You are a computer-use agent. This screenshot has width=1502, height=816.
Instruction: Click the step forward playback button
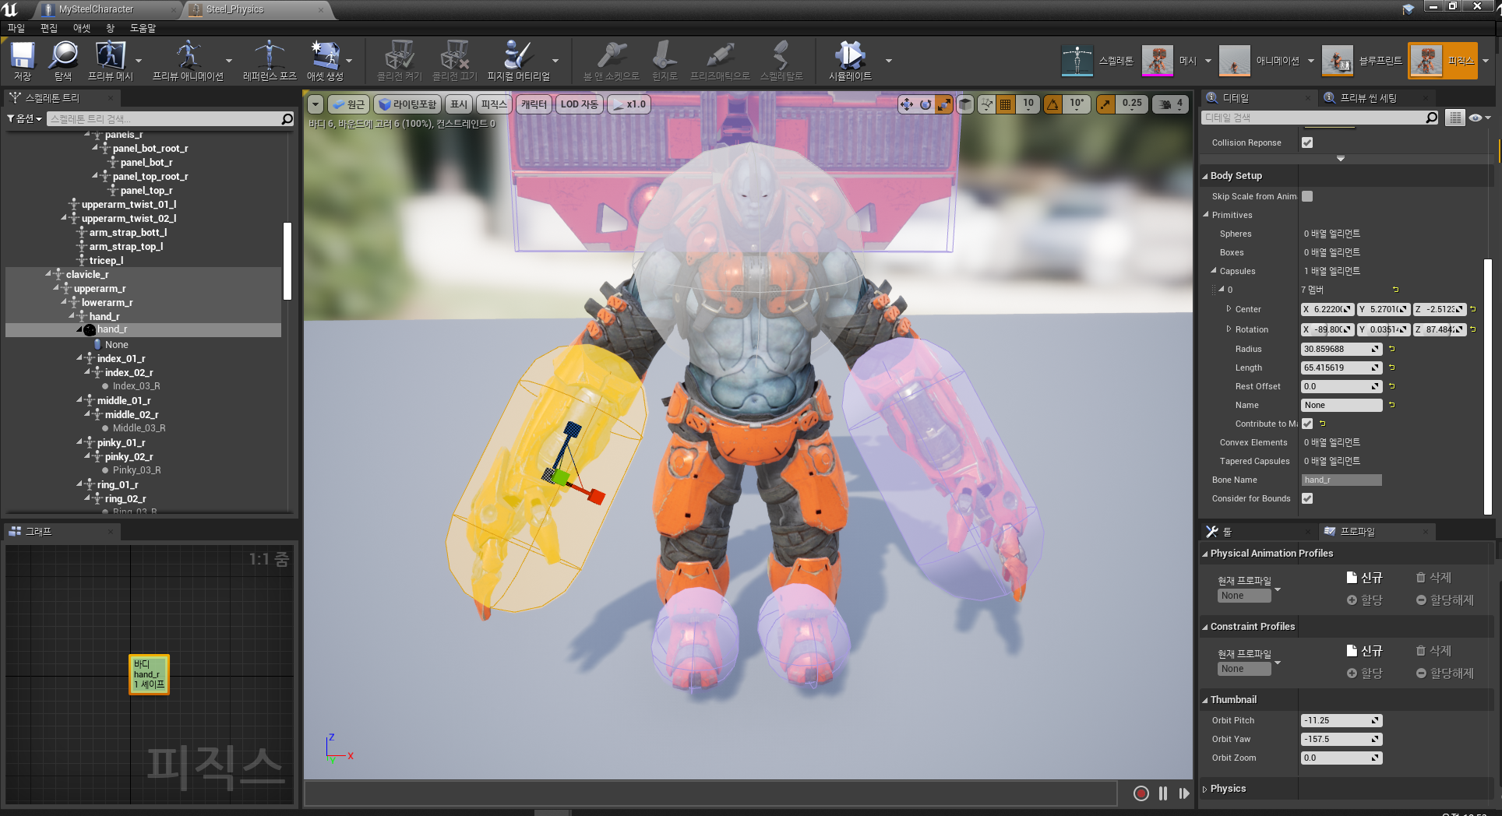tap(1184, 793)
